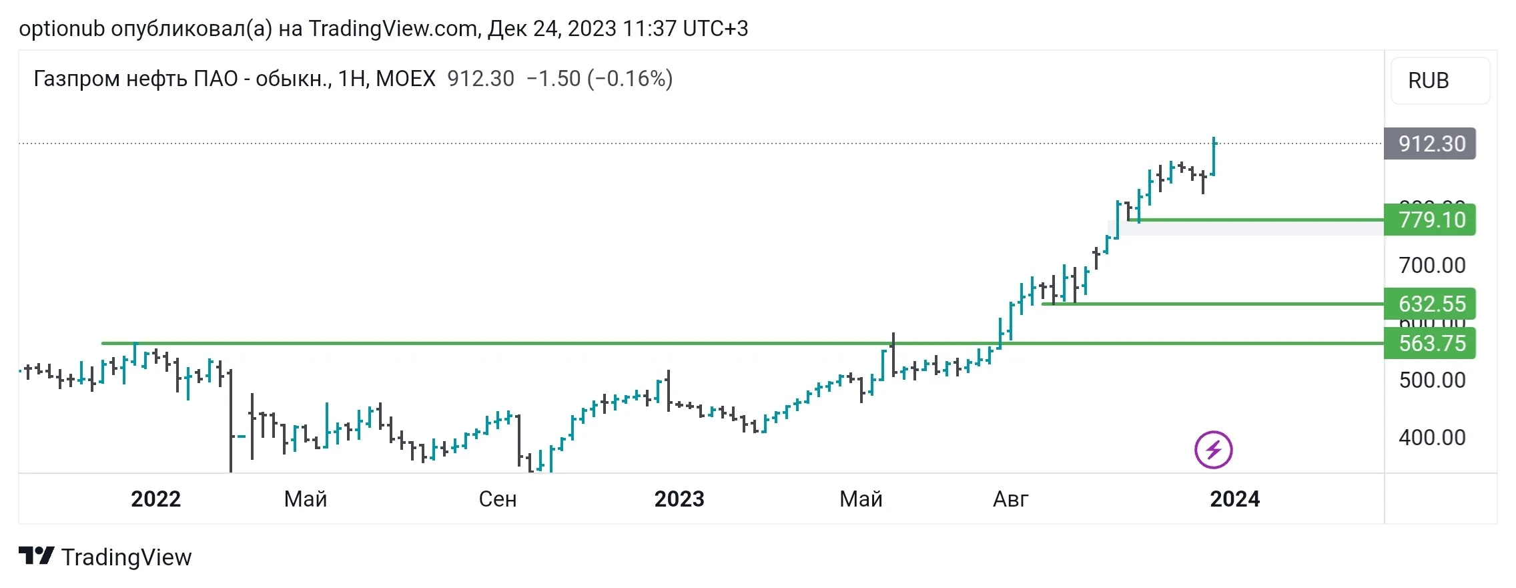Viewport: 1516px width, 588px height.
Task: Click the 2023 label on the time axis
Action: (x=679, y=499)
